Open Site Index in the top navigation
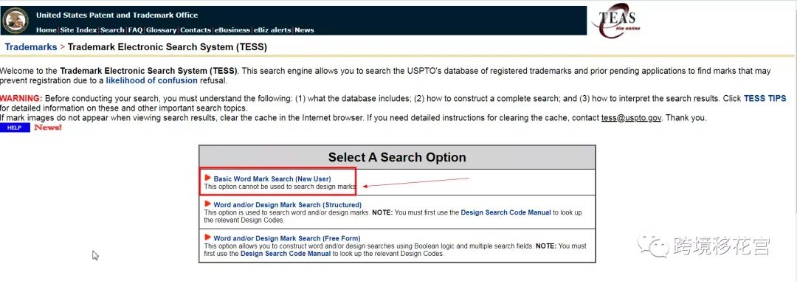This screenshot has height=281, width=797. tap(78, 30)
